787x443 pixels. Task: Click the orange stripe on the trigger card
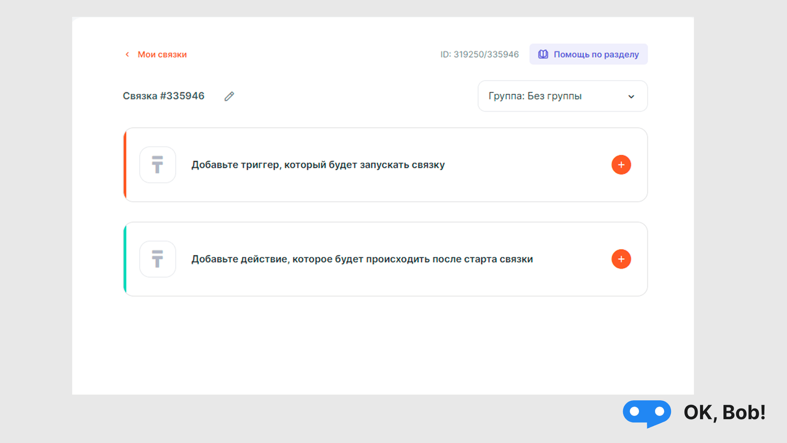(125, 165)
